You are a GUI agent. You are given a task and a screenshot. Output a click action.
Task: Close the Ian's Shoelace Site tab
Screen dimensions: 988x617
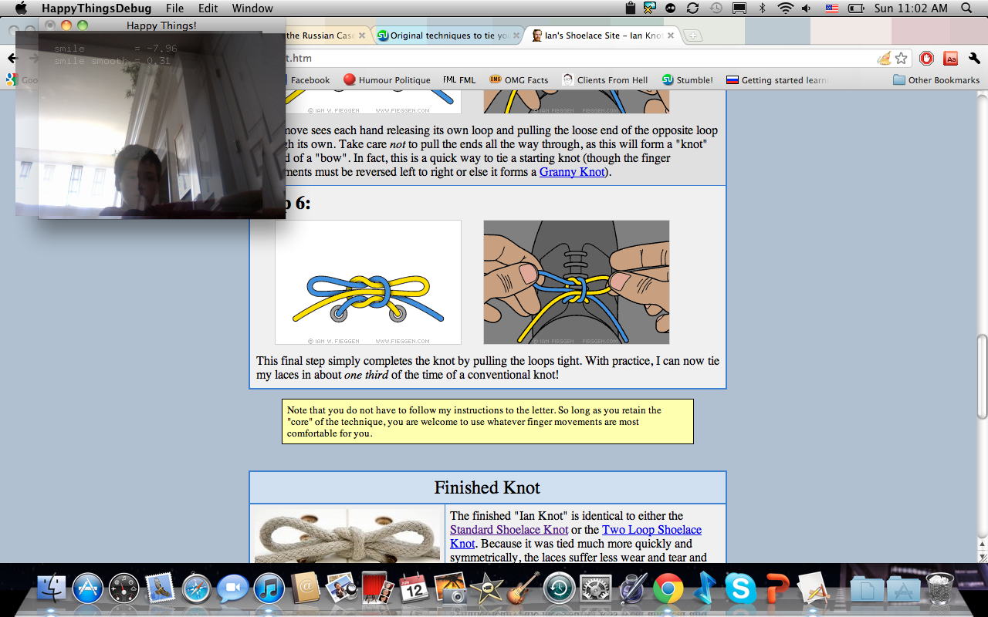click(671, 35)
